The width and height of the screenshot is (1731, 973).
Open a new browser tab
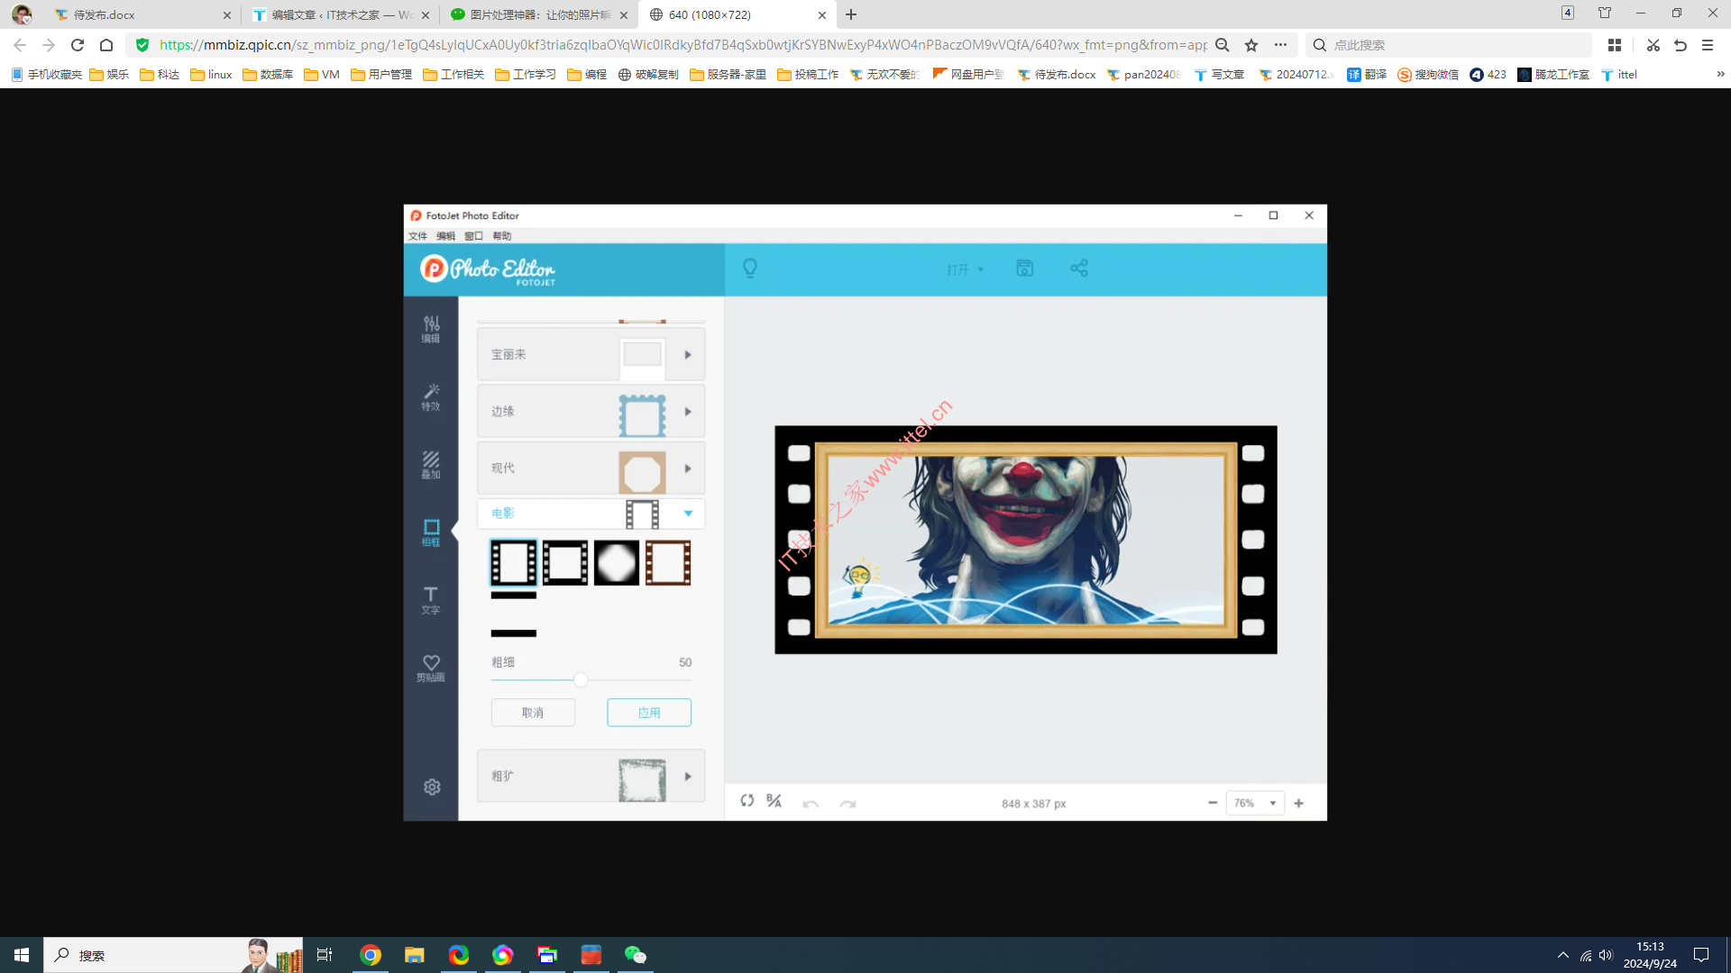(x=851, y=14)
